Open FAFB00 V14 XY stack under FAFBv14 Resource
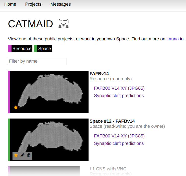The width and height of the screenshot is (186, 176). 119,88
